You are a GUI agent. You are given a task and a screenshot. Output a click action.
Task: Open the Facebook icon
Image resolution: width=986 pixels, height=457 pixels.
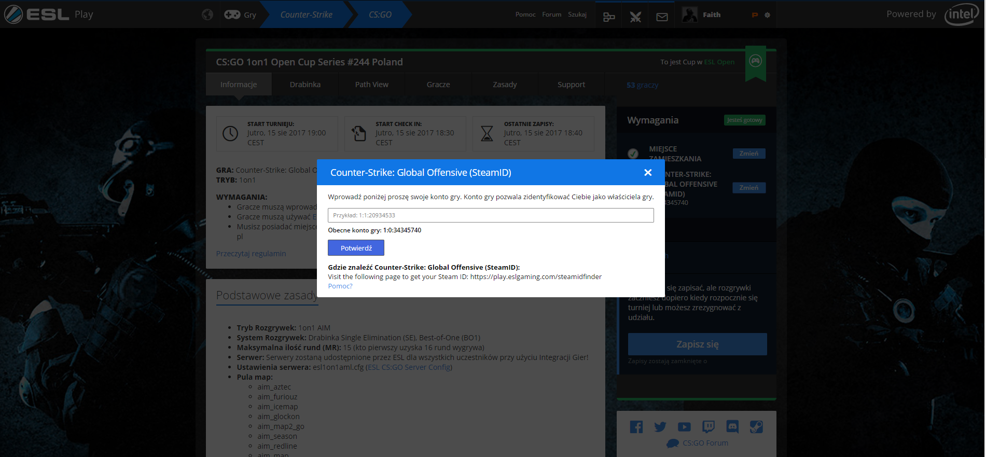pyautogui.click(x=636, y=427)
